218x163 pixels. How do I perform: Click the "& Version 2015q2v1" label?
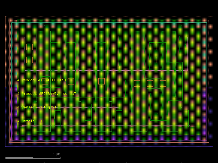coord(37,107)
